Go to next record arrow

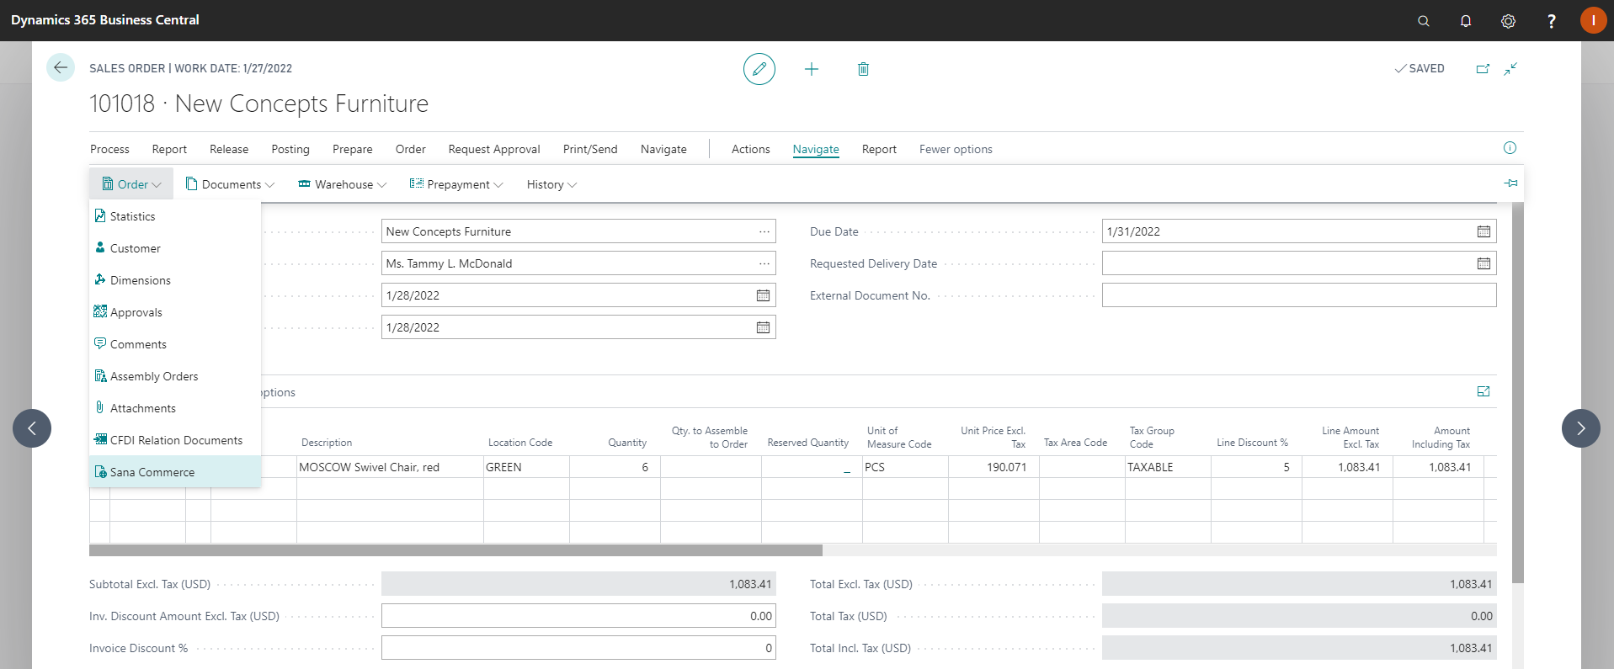[1581, 428]
